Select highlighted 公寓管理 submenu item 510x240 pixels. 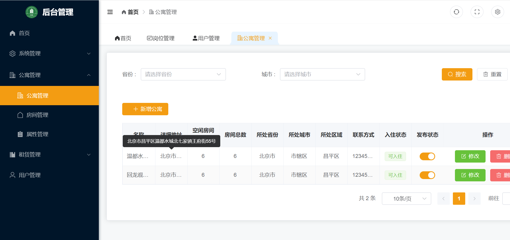click(x=49, y=95)
